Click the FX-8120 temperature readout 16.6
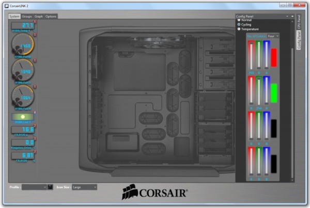310x208 pixels. coord(23,130)
